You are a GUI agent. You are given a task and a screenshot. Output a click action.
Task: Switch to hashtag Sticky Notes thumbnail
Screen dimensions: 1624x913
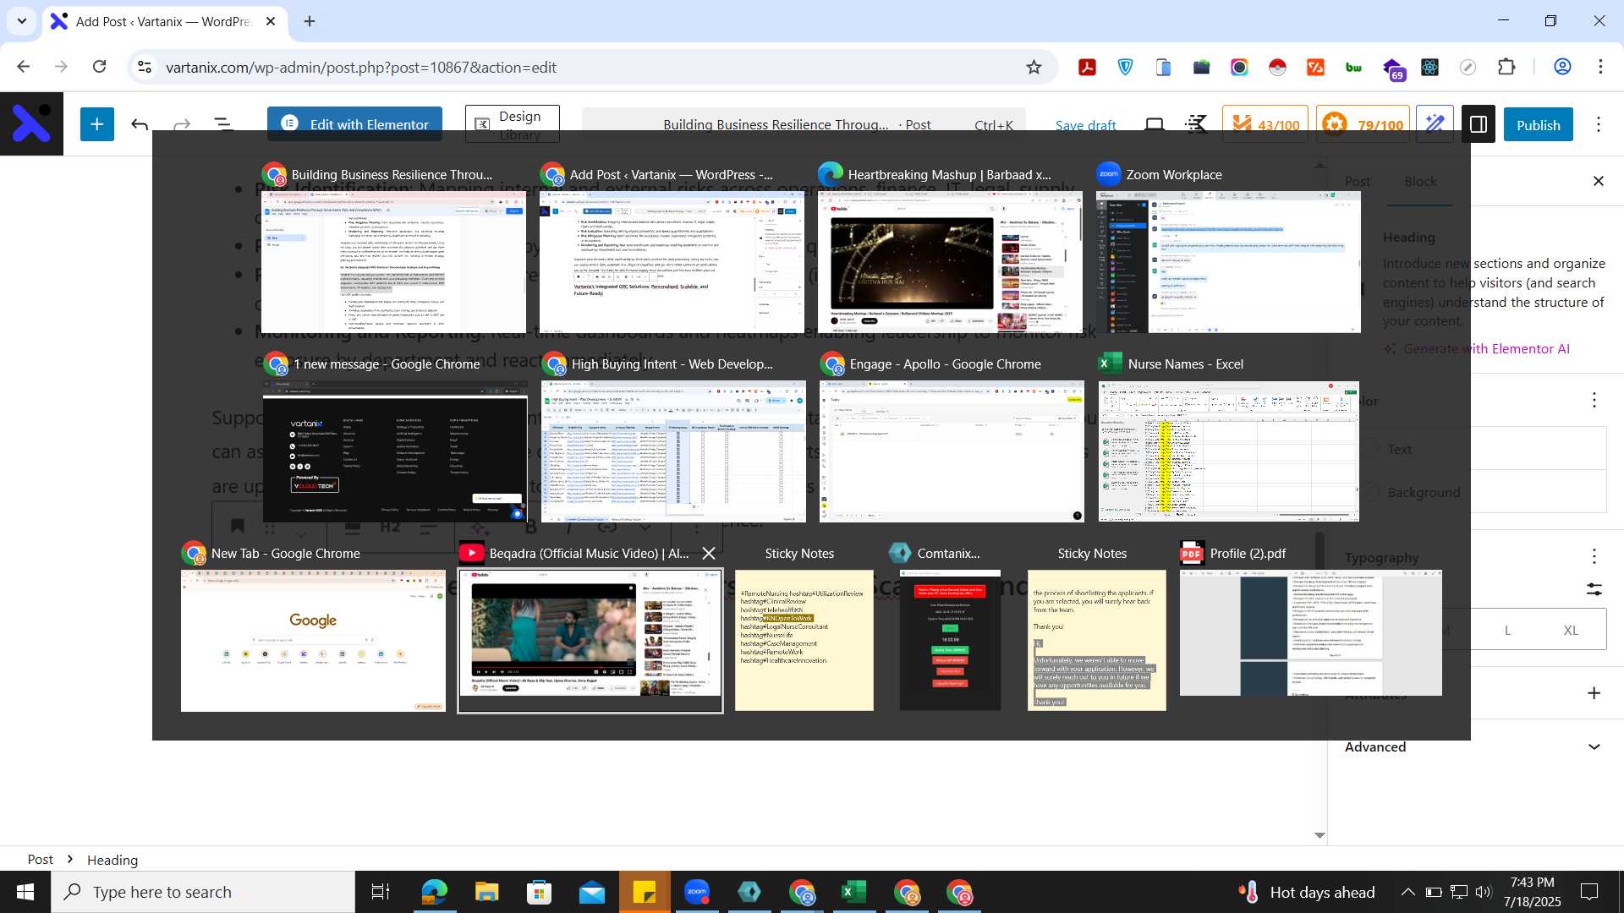click(804, 640)
